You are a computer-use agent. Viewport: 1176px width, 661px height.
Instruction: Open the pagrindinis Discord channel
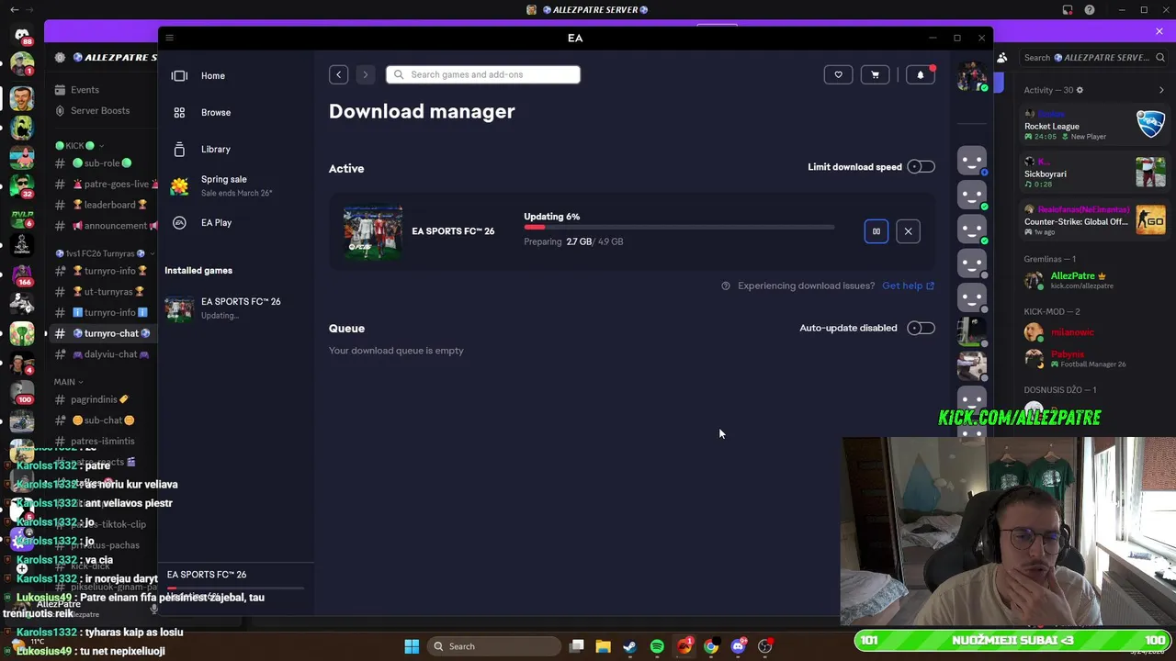[101, 399]
